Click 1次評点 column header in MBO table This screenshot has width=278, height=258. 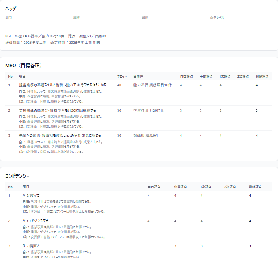[x=225, y=76]
